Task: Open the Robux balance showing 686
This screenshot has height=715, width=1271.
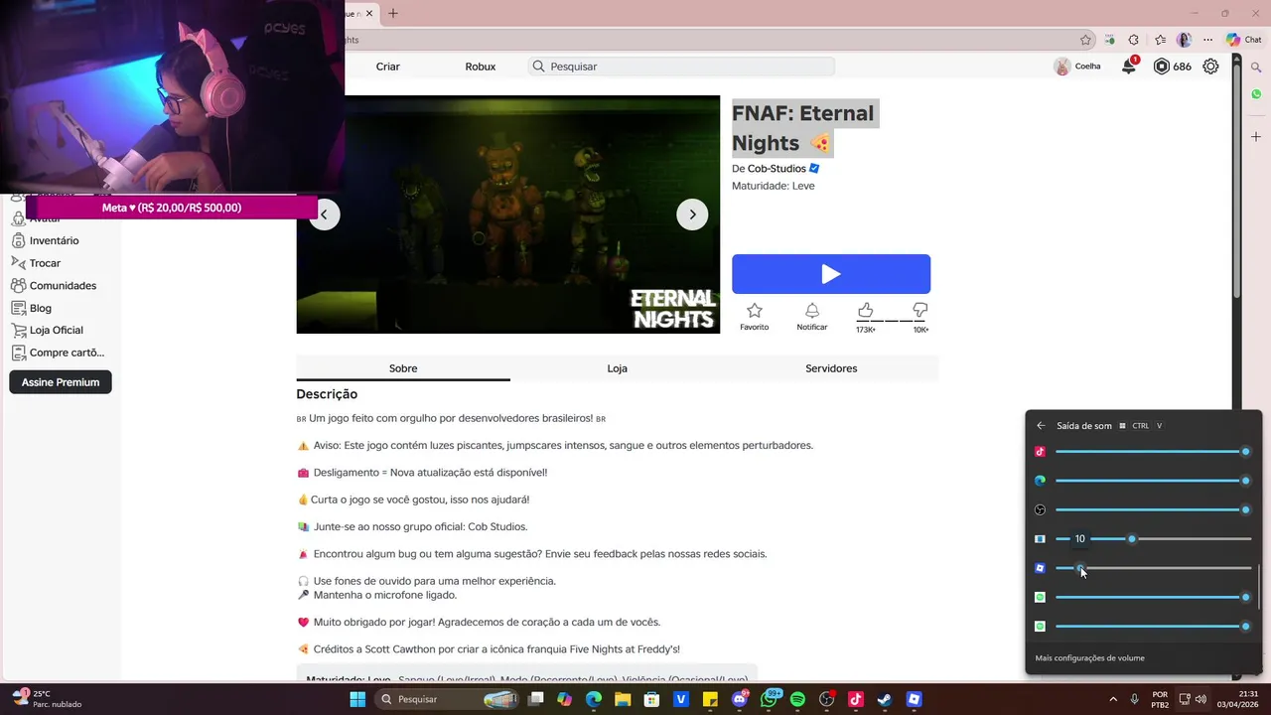Action: [x=1172, y=67]
